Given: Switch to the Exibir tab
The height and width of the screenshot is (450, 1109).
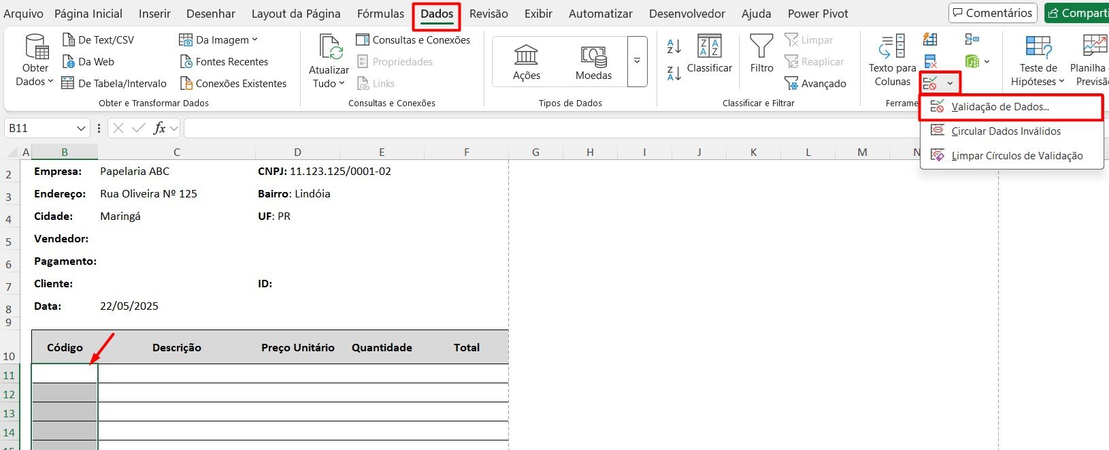Looking at the screenshot, I should click(538, 14).
